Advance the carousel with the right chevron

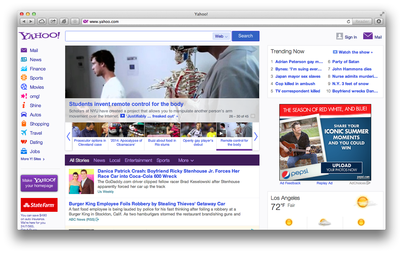256,136
